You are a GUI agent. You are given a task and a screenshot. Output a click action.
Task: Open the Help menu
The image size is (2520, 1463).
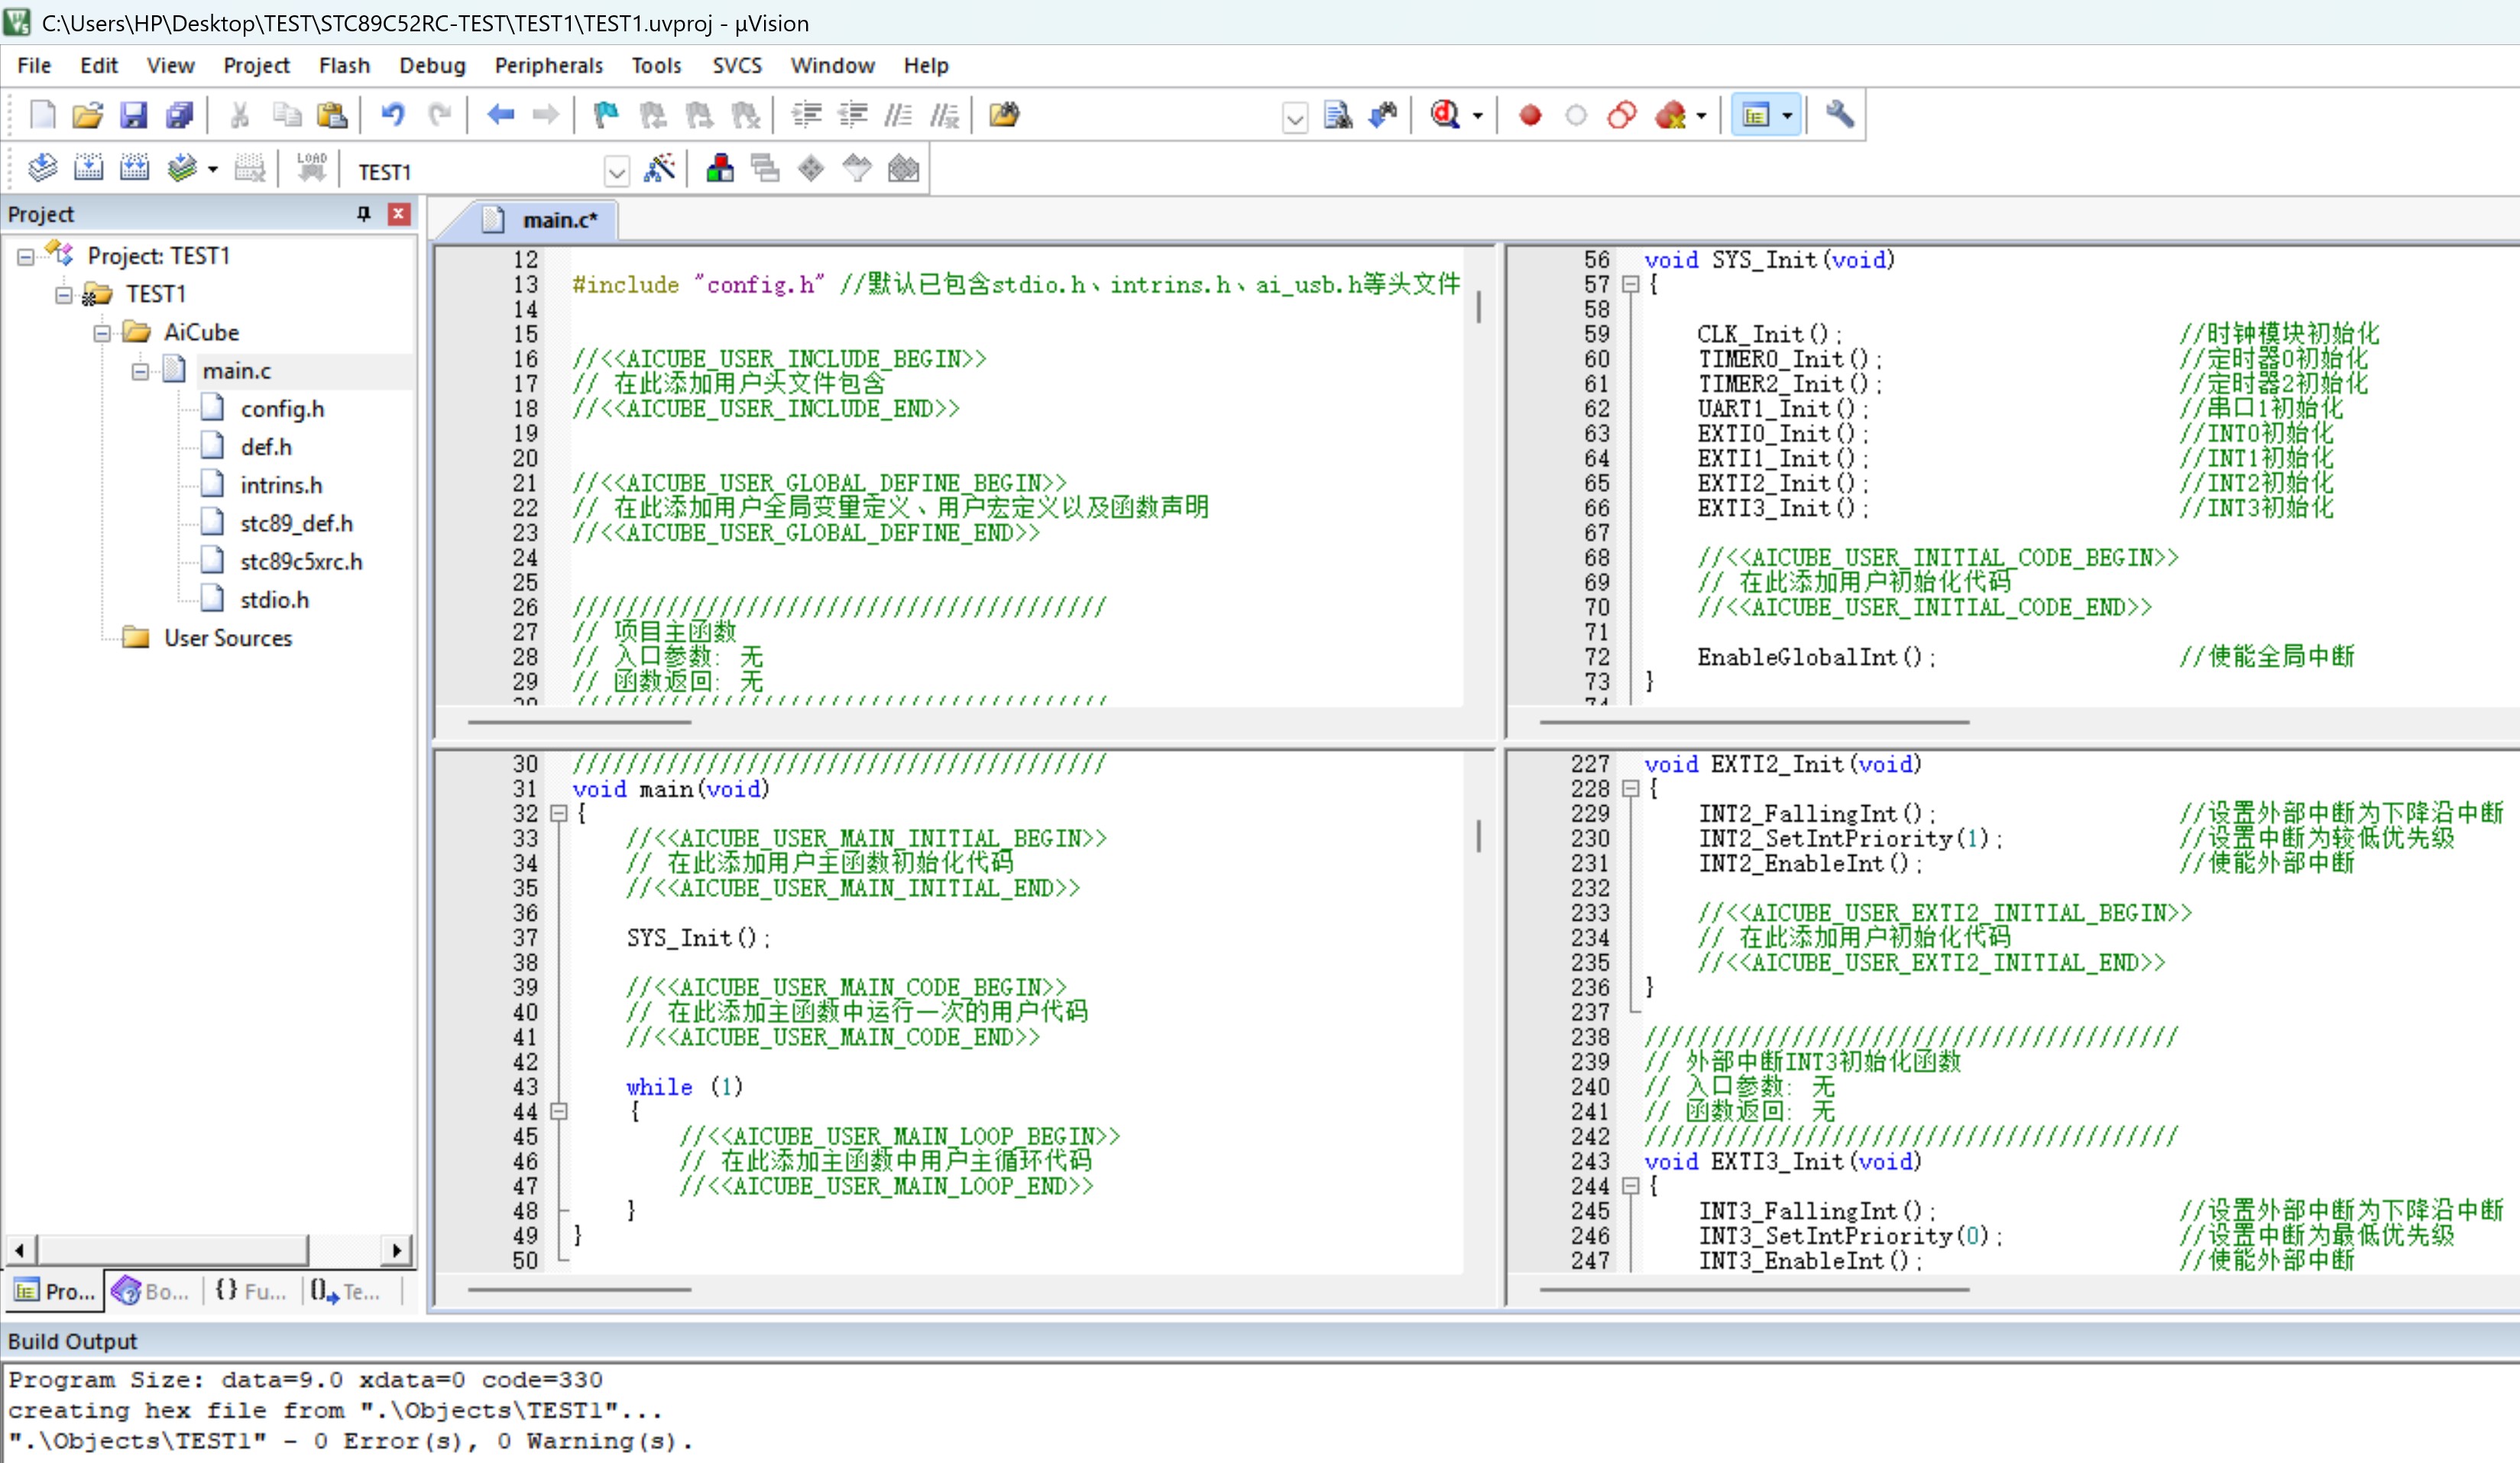point(926,66)
